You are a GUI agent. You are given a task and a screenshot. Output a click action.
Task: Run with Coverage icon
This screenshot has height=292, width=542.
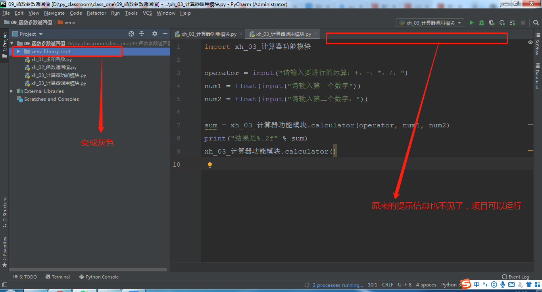[491, 23]
